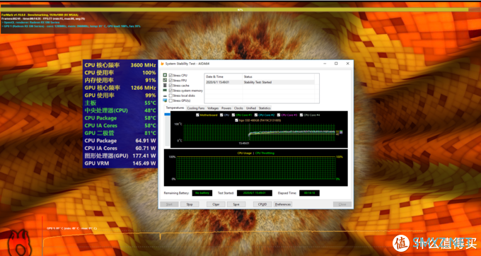Select the Stability Test Started log row

point(260,82)
